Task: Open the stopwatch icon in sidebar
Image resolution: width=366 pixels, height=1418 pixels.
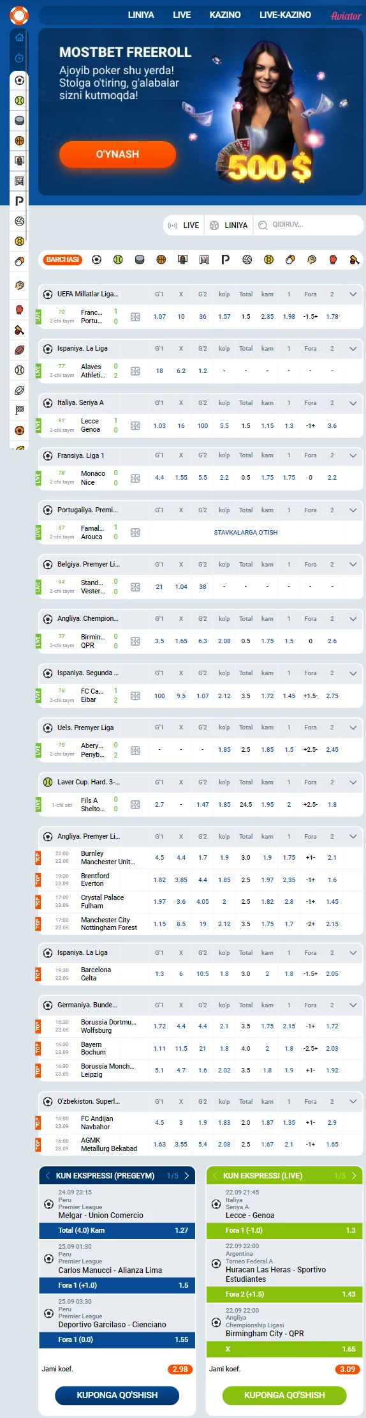Action: pyautogui.click(x=19, y=58)
